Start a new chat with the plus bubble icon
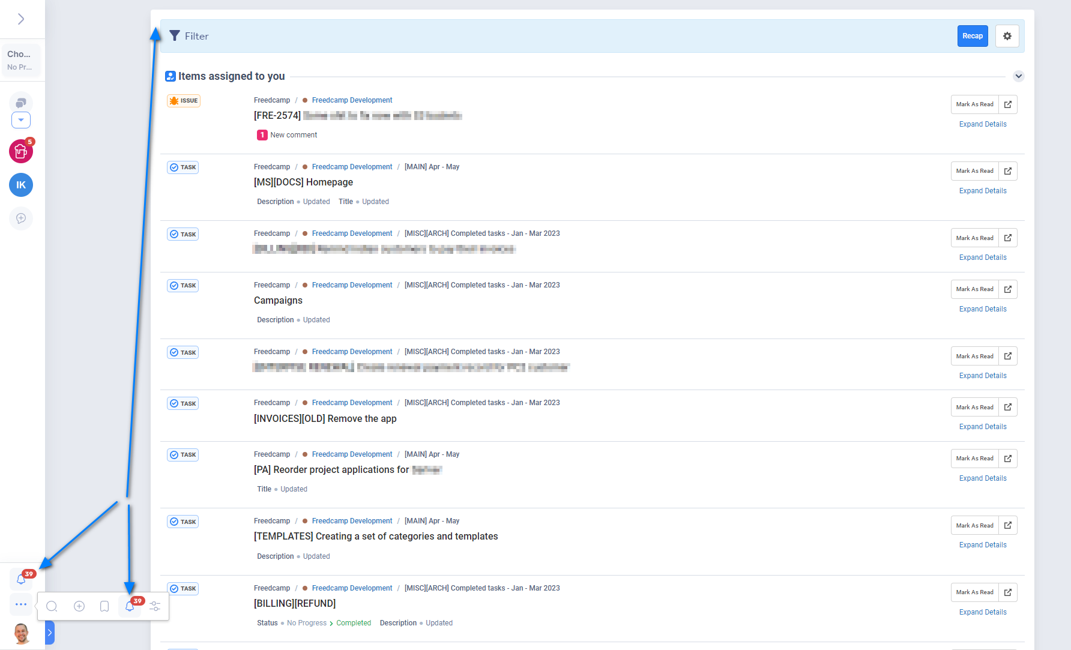 point(21,218)
